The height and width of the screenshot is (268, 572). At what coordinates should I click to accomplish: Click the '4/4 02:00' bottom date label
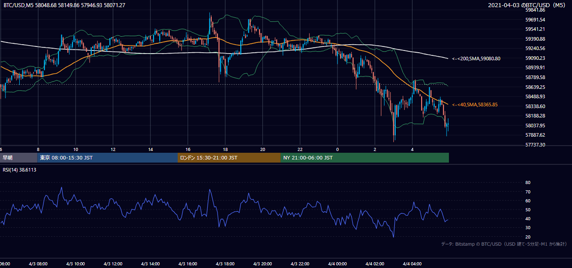tap(376, 264)
